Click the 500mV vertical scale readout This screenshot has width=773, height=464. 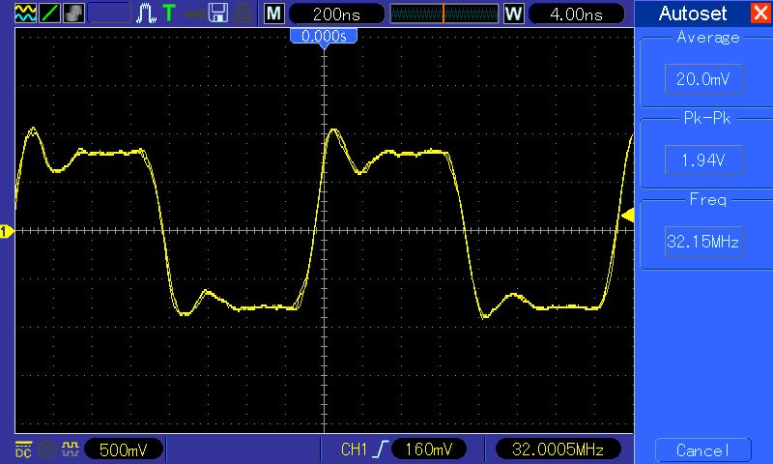click(x=124, y=449)
